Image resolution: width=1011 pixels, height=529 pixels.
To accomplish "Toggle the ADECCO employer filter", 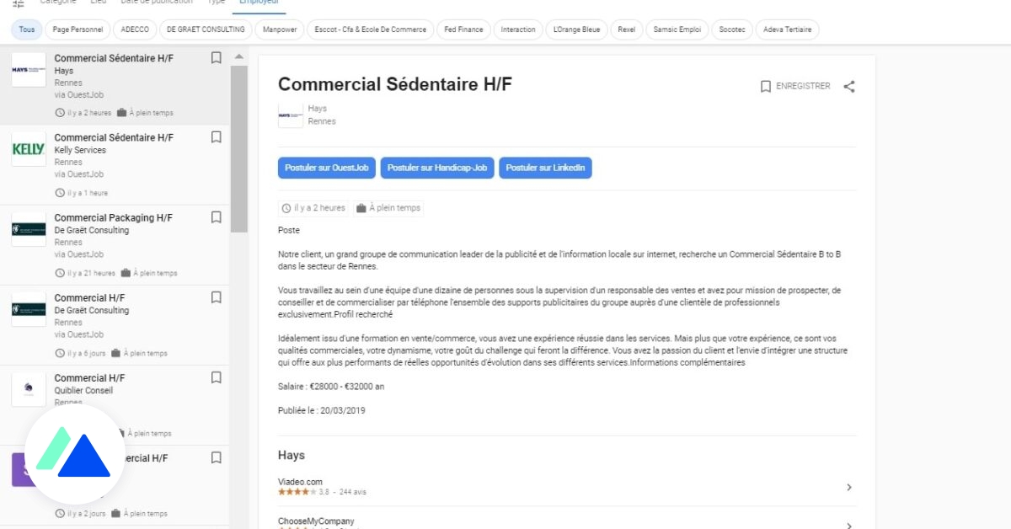I will [135, 29].
